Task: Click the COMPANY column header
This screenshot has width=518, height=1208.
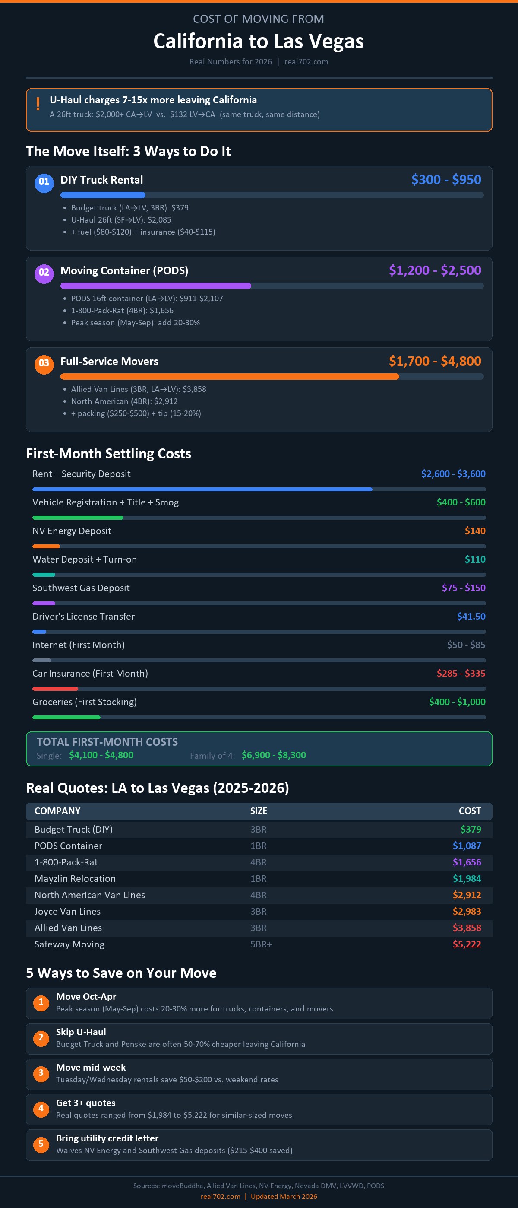Action: (57, 811)
